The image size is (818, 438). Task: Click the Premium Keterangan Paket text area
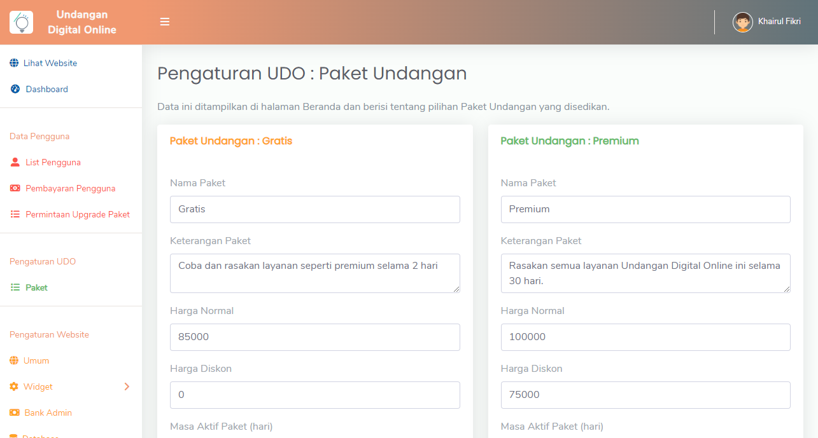click(645, 273)
